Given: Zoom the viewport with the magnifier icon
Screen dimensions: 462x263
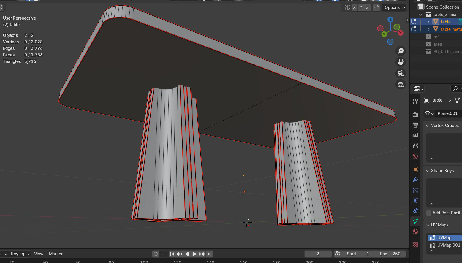Looking at the screenshot, I should [401, 51].
